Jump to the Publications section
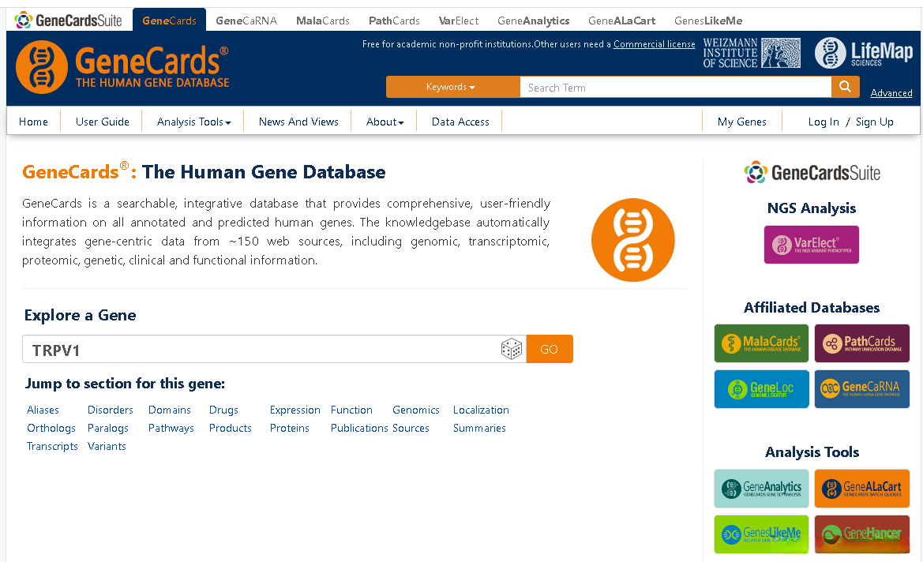 (x=359, y=428)
